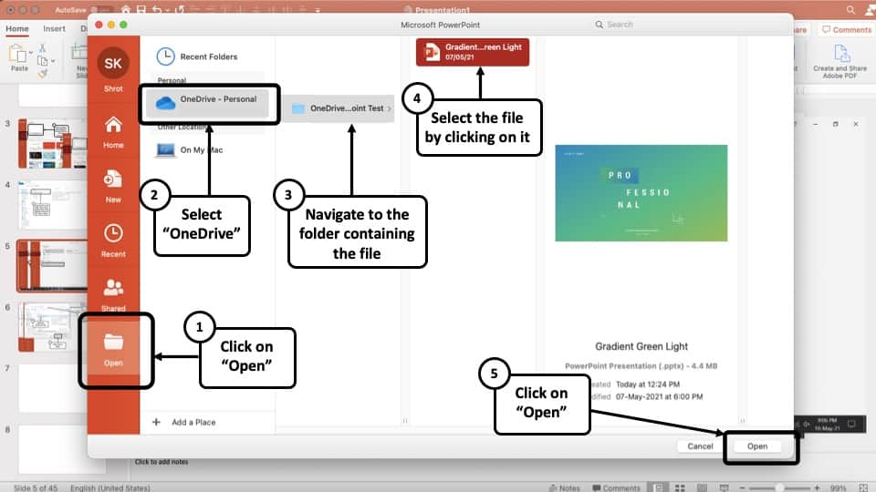Click the Save icon in title bar

(141, 9)
